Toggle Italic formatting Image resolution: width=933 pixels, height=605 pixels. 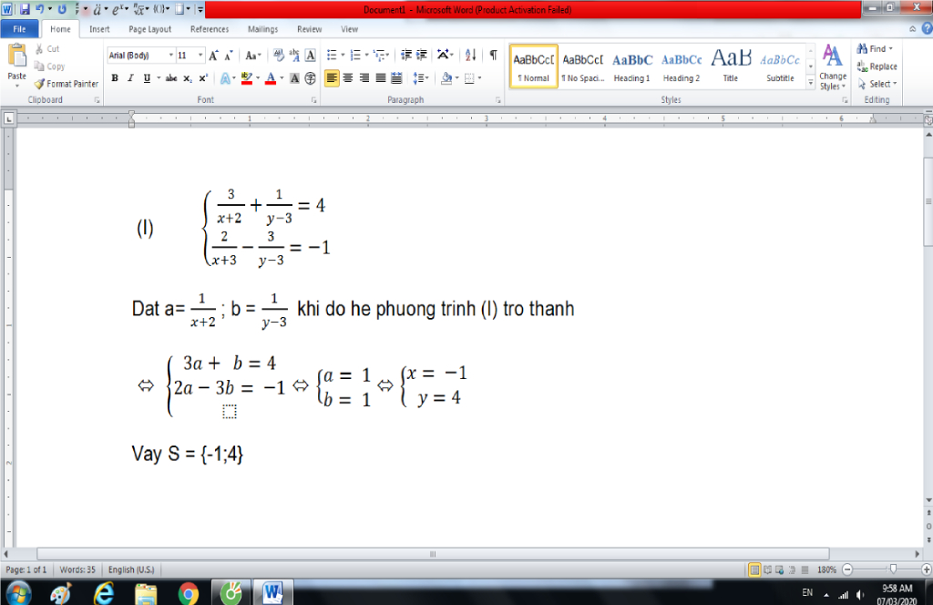click(x=130, y=78)
